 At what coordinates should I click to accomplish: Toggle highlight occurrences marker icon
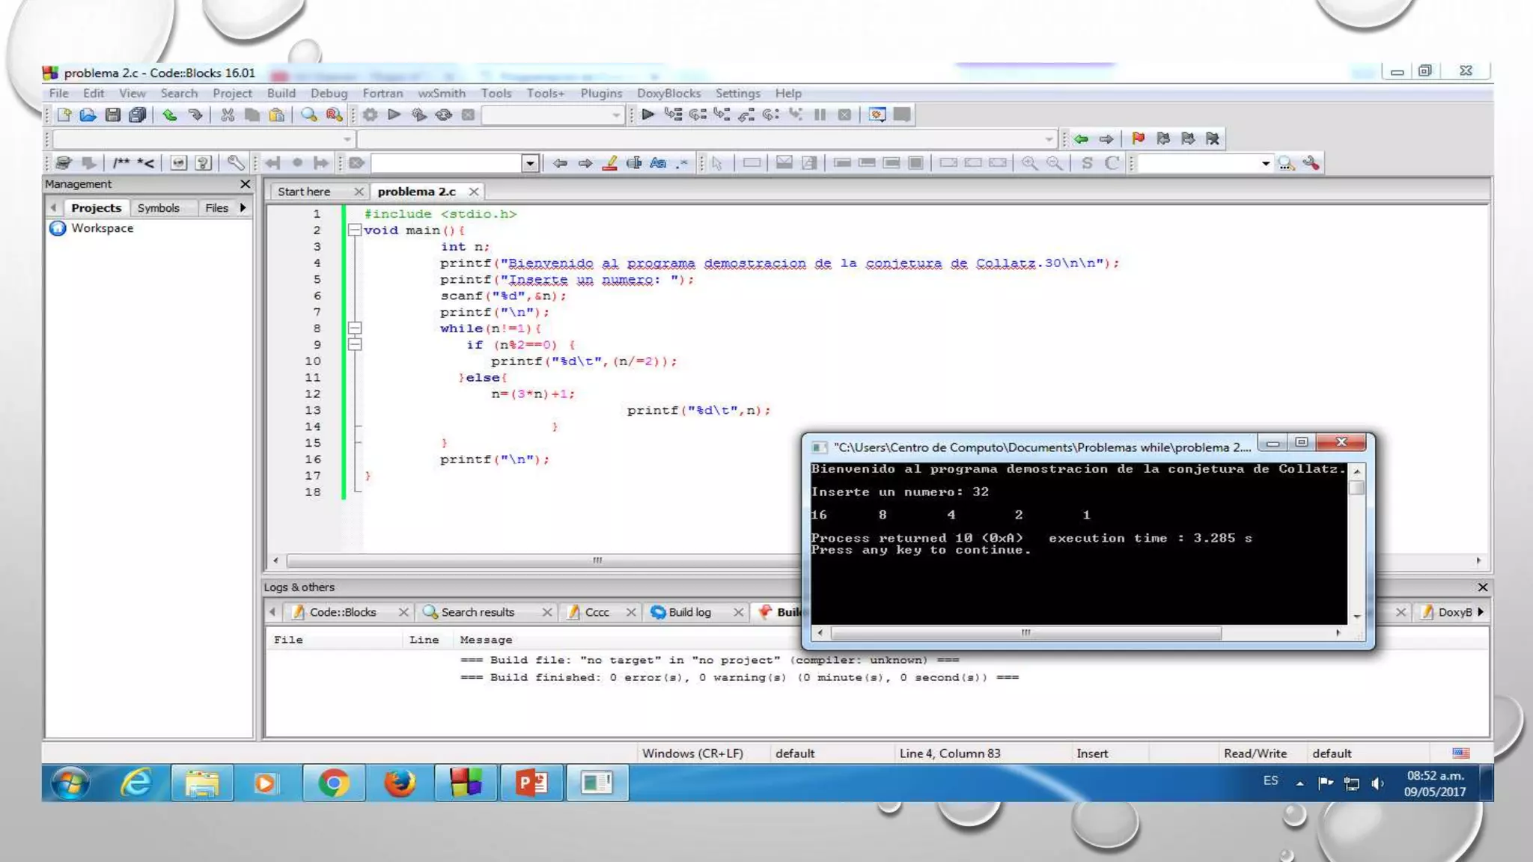click(610, 163)
